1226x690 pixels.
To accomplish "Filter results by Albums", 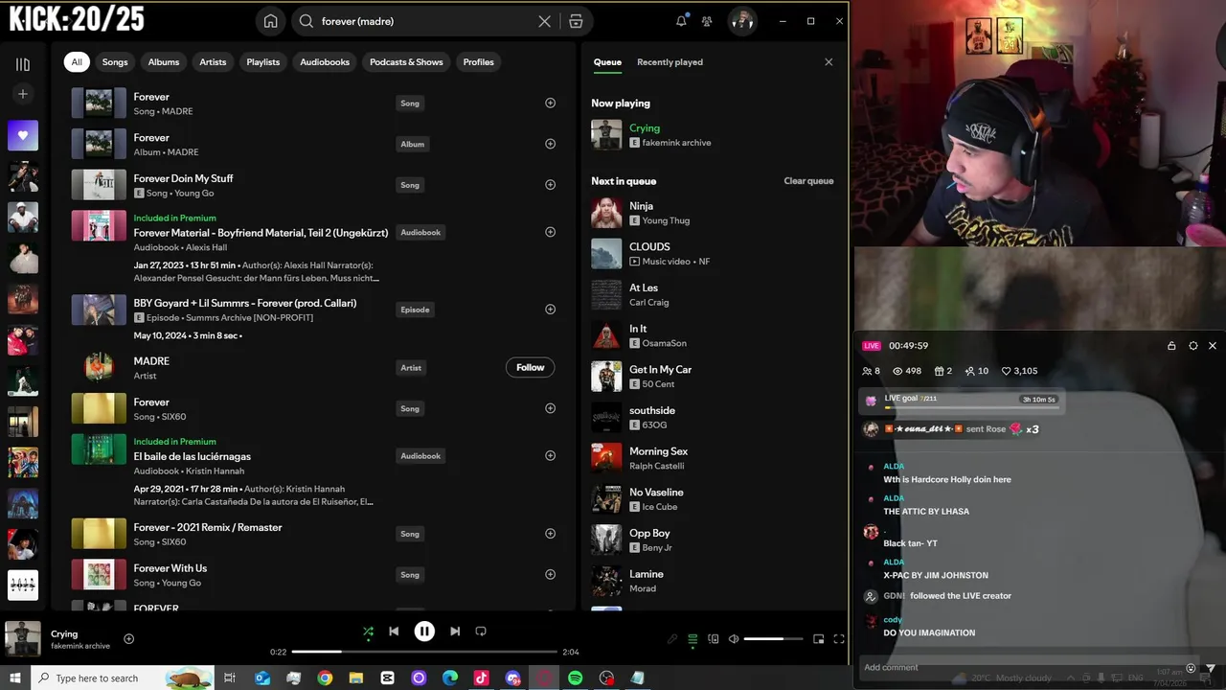I will coord(164,62).
